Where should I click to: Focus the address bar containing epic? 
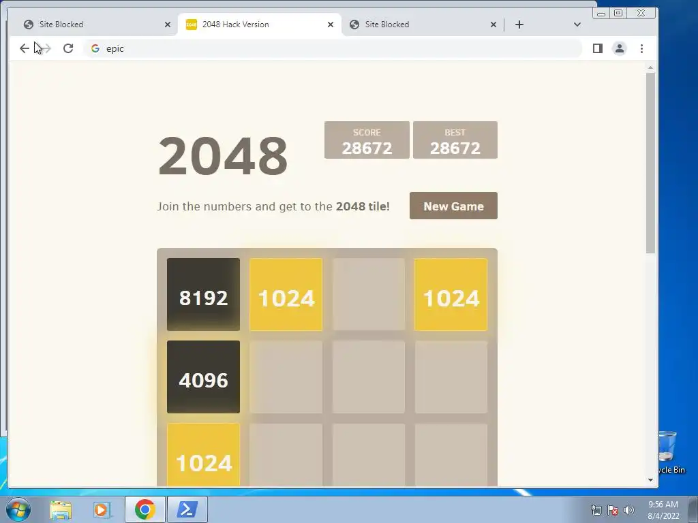(333, 48)
